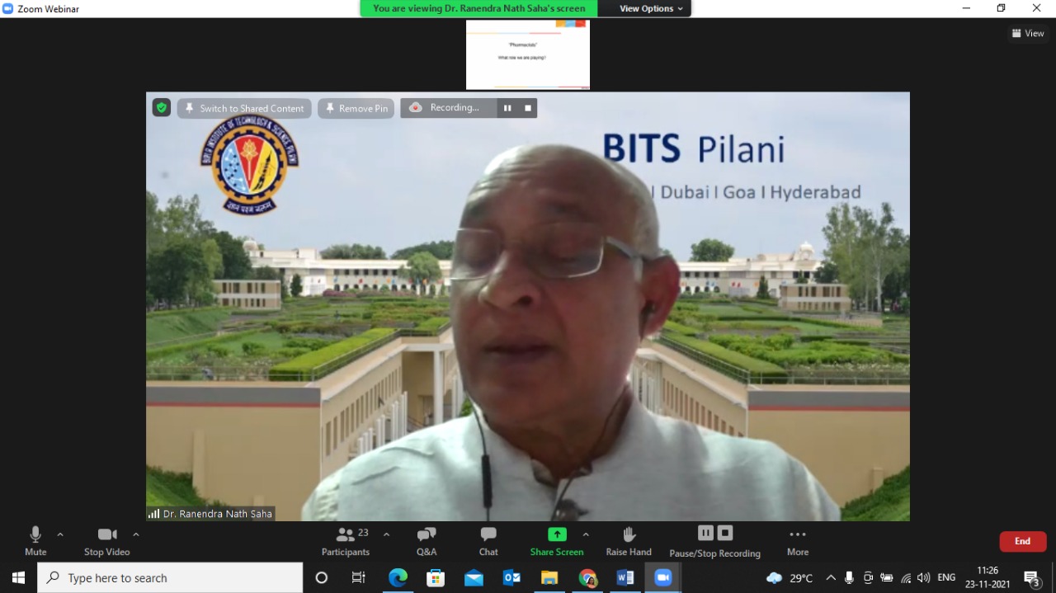Pause recording using the top indicator control
The image size is (1056, 593).
pyautogui.click(x=507, y=108)
